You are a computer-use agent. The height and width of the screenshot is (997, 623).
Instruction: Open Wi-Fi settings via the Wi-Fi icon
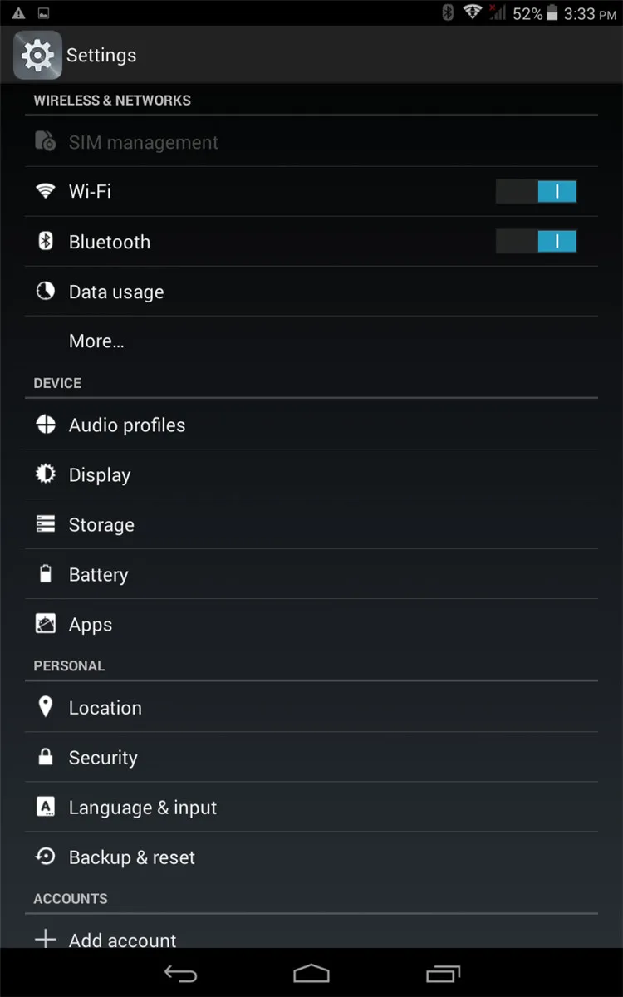pos(46,191)
